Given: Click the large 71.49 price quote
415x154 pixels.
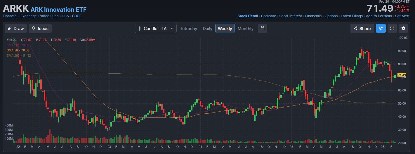Looking at the screenshot, I should (380, 8).
